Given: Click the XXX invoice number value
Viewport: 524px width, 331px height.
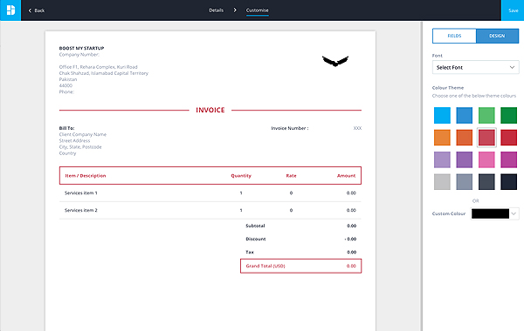Looking at the screenshot, I should point(357,128).
